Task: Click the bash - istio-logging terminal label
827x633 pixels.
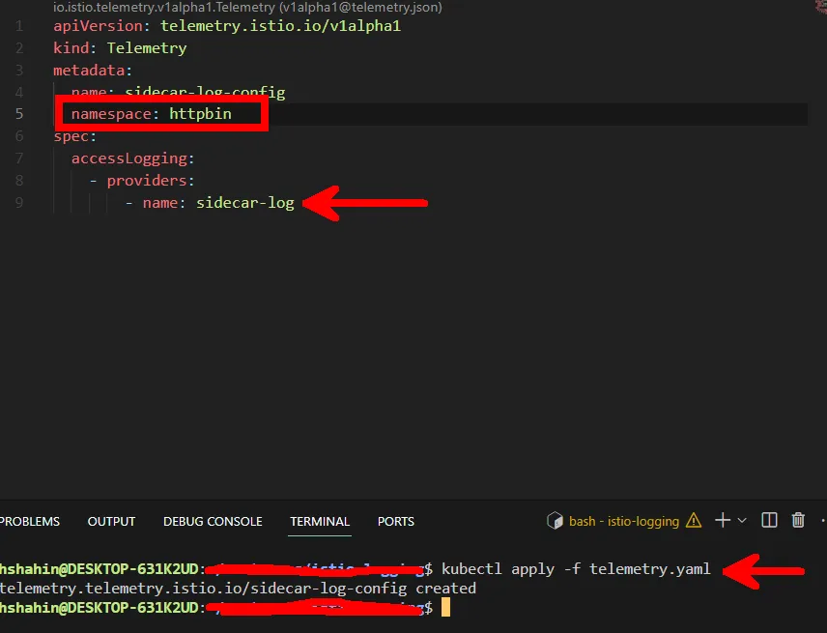Action: click(624, 521)
